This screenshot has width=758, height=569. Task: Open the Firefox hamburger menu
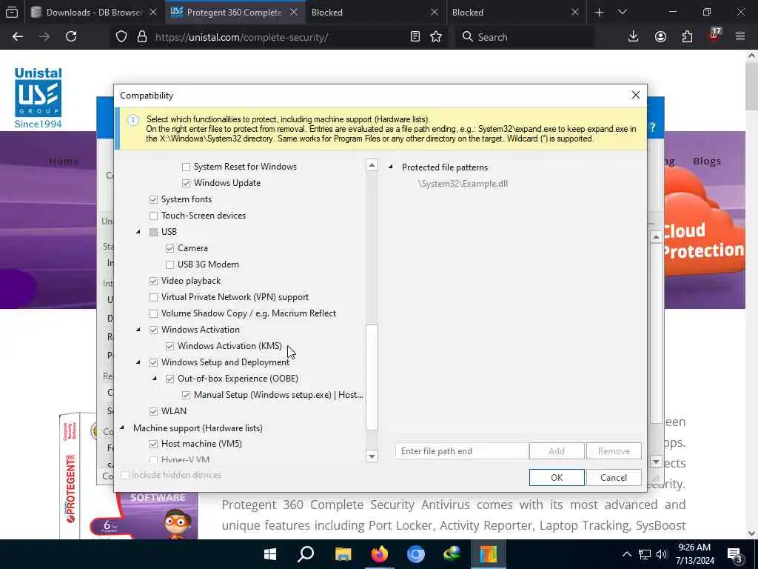click(740, 37)
